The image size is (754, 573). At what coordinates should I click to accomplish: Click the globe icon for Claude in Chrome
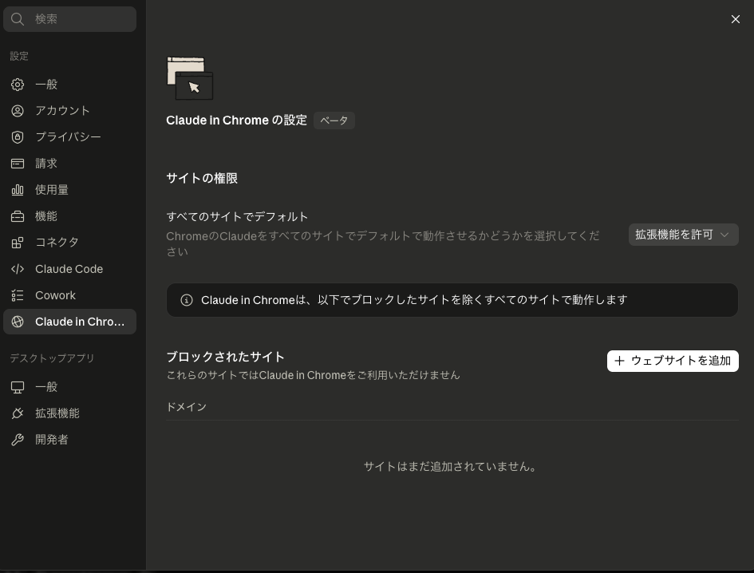pyautogui.click(x=18, y=322)
